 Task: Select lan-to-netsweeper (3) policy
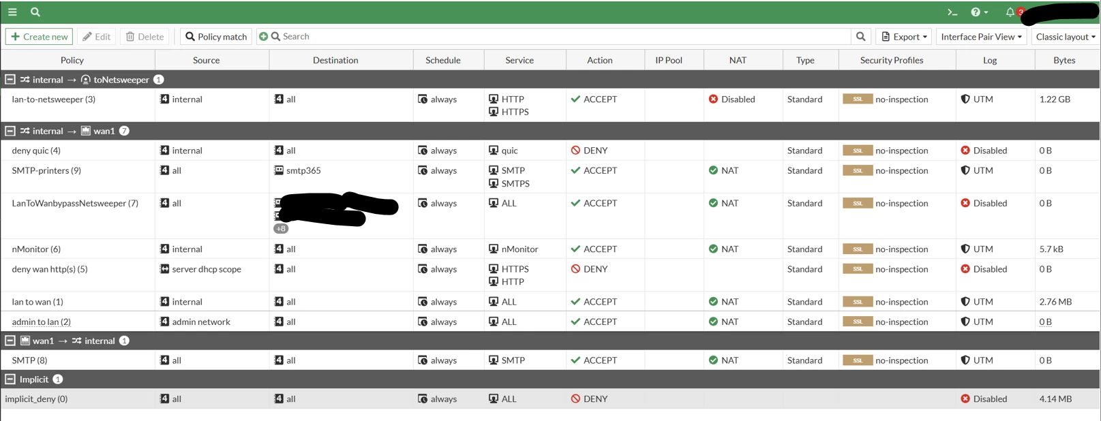tap(53, 99)
